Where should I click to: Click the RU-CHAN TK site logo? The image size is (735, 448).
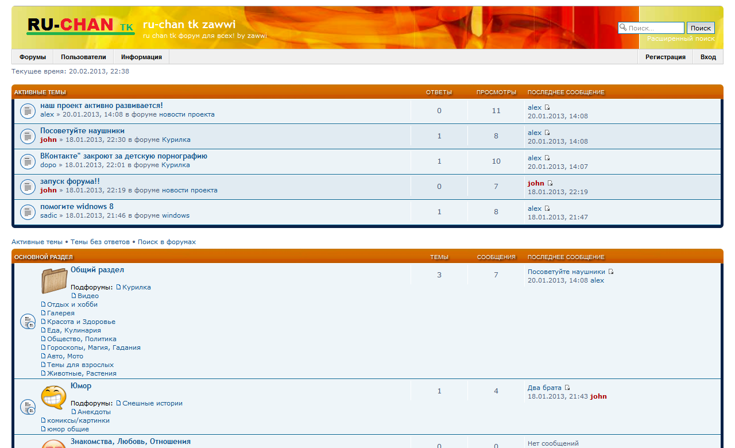click(x=80, y=26)
